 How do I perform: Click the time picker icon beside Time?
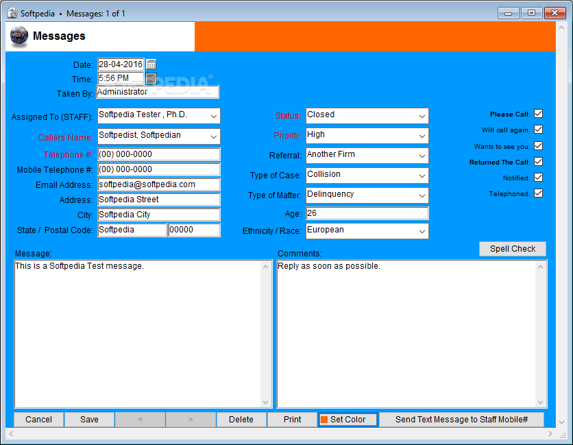point(151,78)
